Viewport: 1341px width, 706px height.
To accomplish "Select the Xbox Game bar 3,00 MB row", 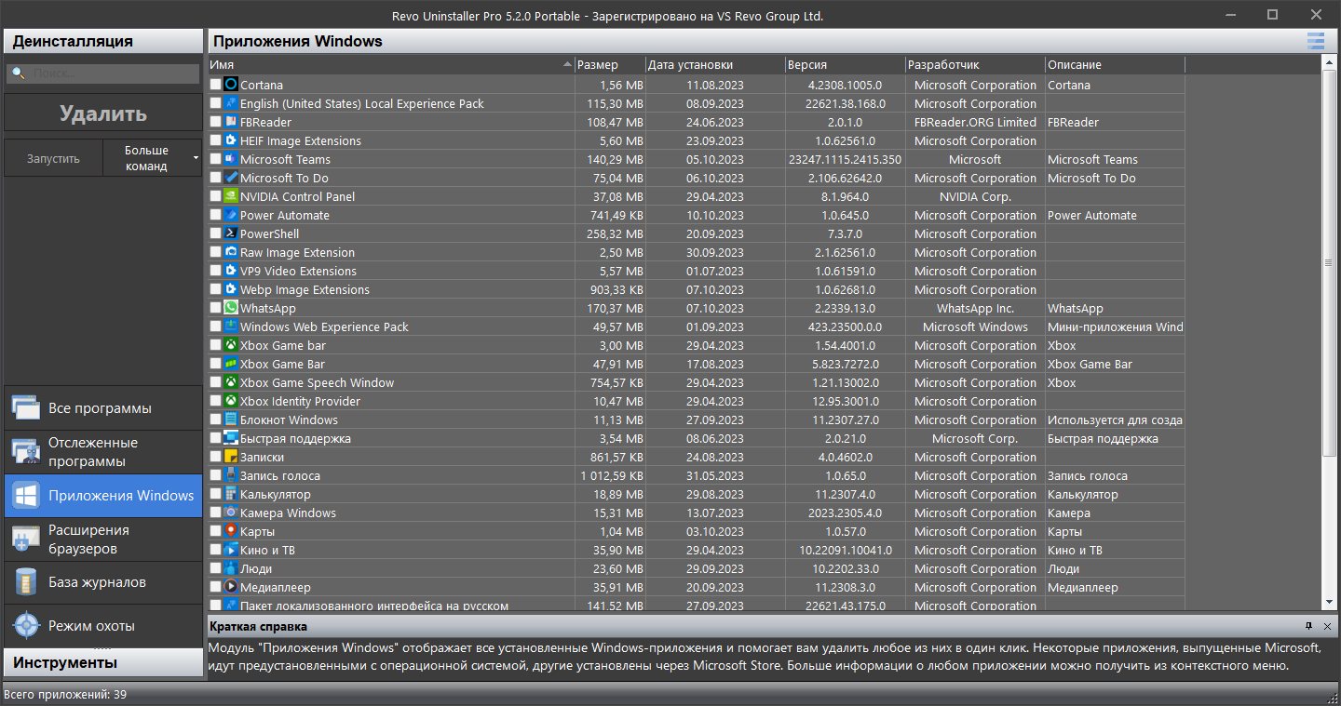I will pyautogui.click(x=696, y=345).
